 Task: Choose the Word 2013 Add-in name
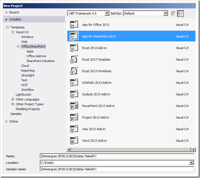94,140
